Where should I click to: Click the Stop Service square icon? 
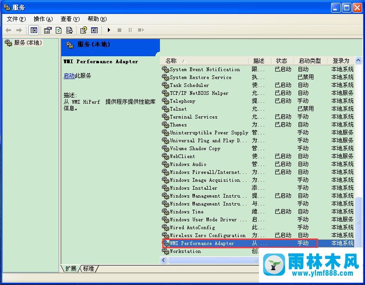[119, 30]
